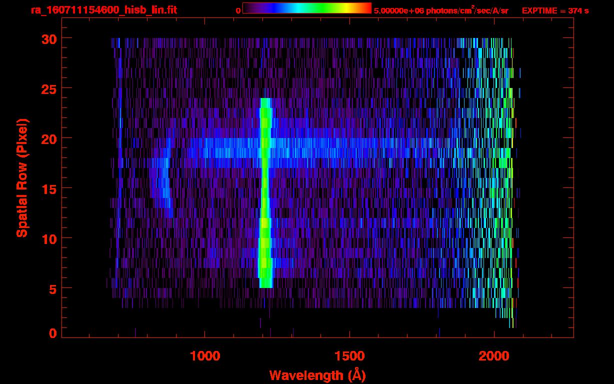The width and height of the screenshot is (614, 384).
Task: Click the x-axis tick label 2000
Action: click(x=494, y=356)
